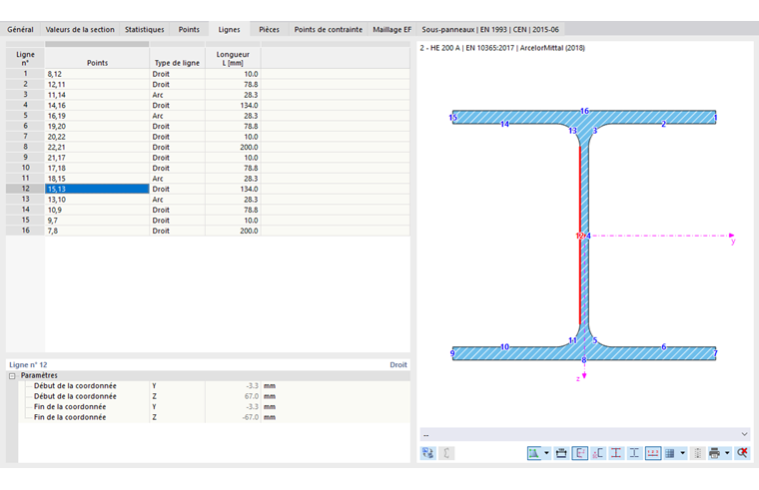Click line label 16 on the top flange
Image resolution: width=759 pixels, height=490 pixels.
click(x=584, y=111)
